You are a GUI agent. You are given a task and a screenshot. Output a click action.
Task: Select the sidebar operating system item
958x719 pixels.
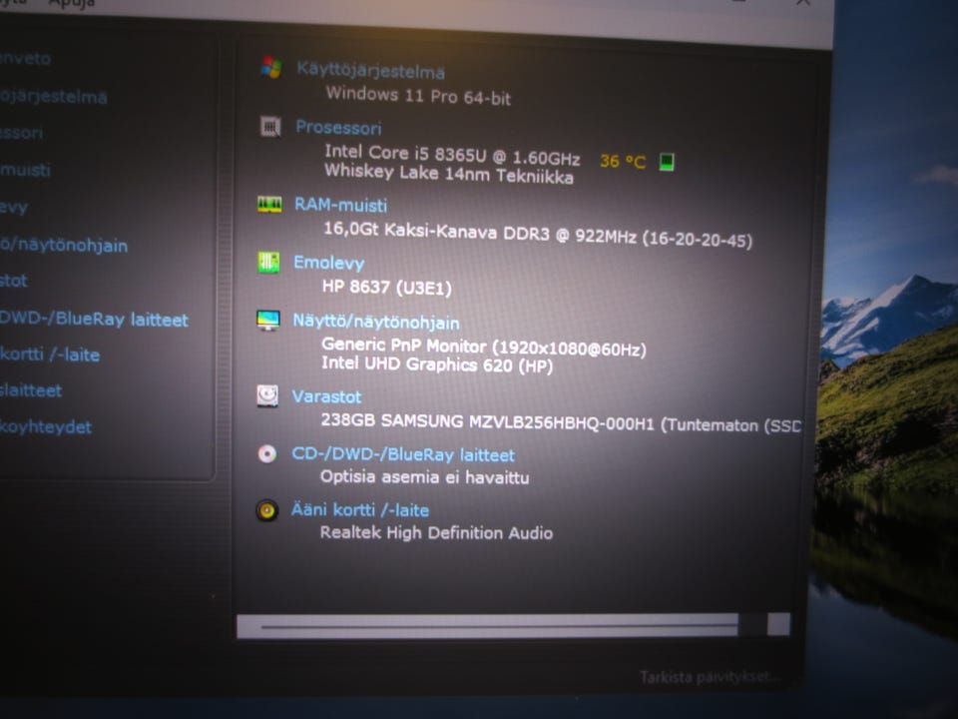53,97
